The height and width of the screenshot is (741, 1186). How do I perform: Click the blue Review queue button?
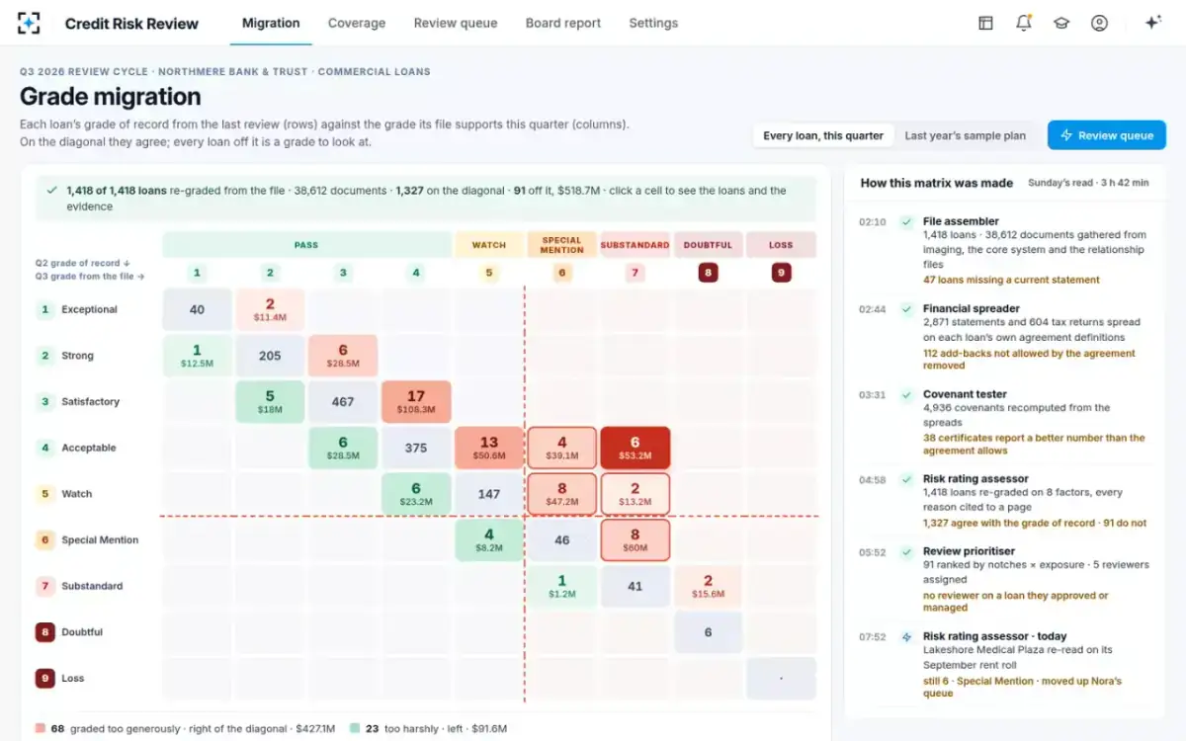[1107, 135]
